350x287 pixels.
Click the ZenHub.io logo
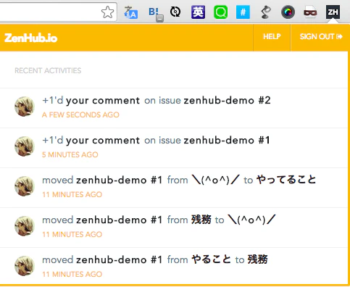click(31, 38)
